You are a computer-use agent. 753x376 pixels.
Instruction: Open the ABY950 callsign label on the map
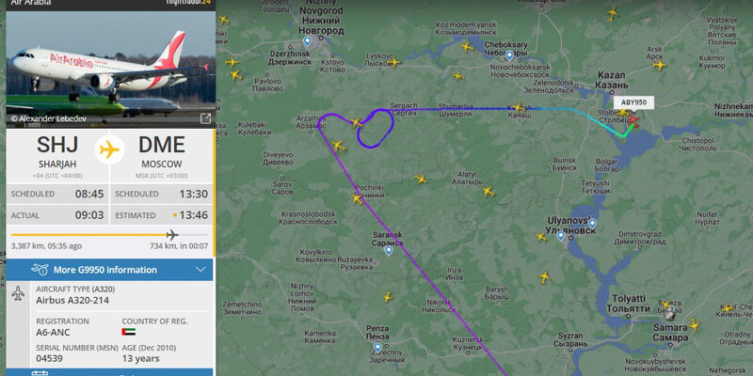pyautogui.click(x=633, y=102)
